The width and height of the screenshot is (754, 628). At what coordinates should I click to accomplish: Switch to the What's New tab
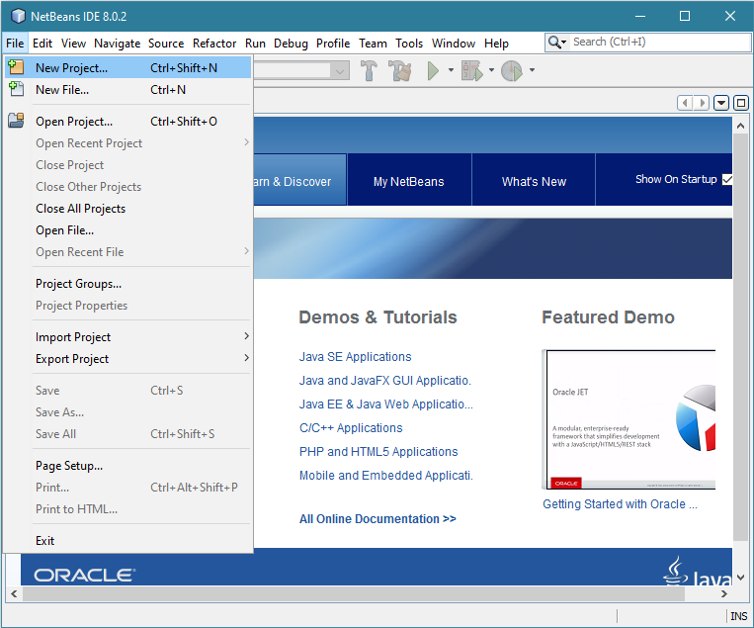[534, 181]
